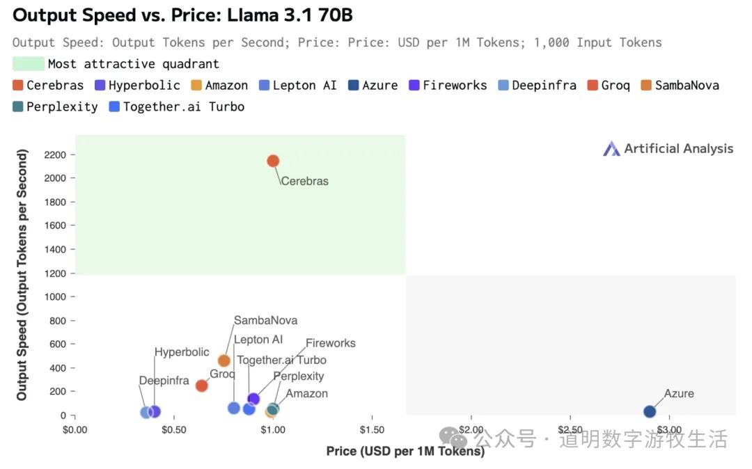
Task: Toggle the Hyperbolic series in the legend
Action: tap(136, 86)
